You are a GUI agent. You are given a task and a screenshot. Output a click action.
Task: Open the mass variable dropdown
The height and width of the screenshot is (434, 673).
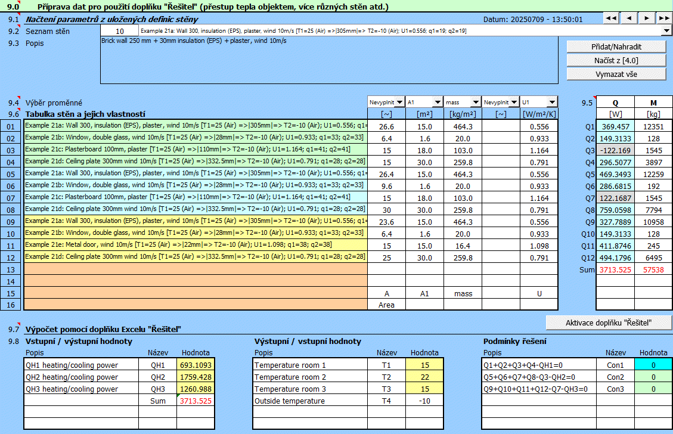pyautogui.click(x=475, y=102)
